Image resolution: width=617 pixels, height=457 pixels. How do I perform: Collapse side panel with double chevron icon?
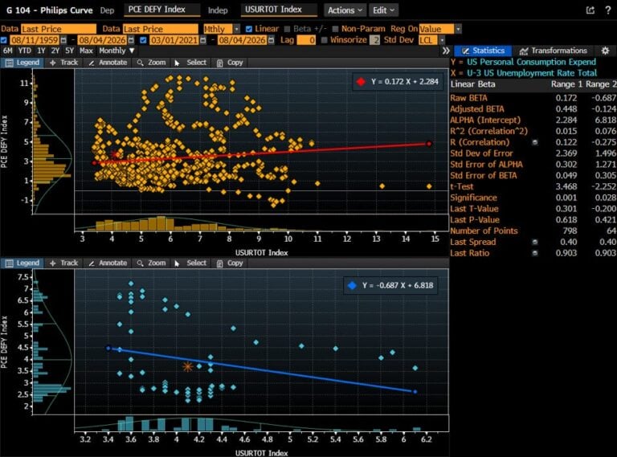click(446, 51)
